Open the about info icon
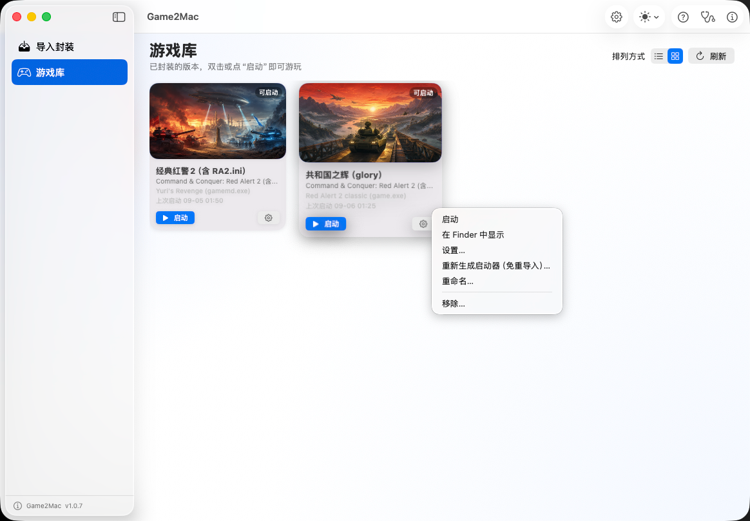 coord(732,17)
